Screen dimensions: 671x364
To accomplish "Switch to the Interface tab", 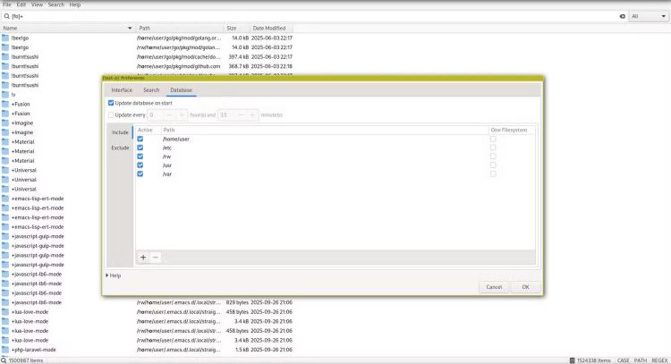I will (121, 89).
